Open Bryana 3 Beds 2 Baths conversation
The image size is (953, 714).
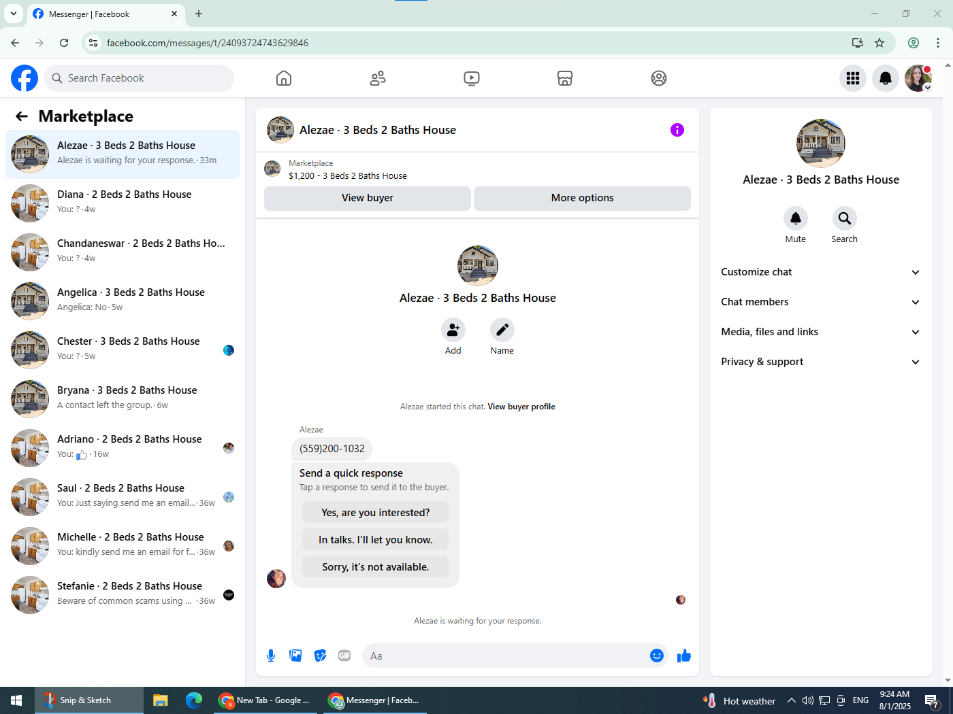coord(123,399)
